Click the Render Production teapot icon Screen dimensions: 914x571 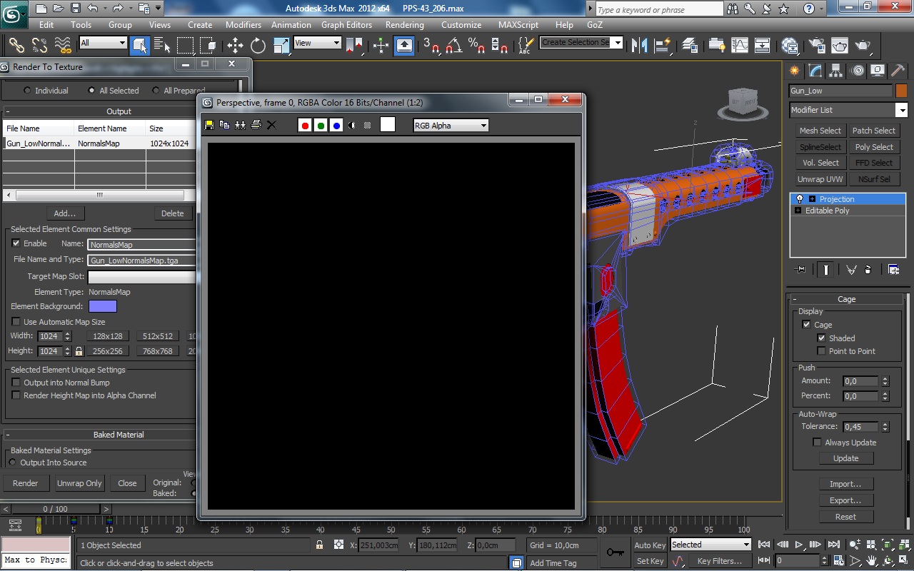point(863,46)
